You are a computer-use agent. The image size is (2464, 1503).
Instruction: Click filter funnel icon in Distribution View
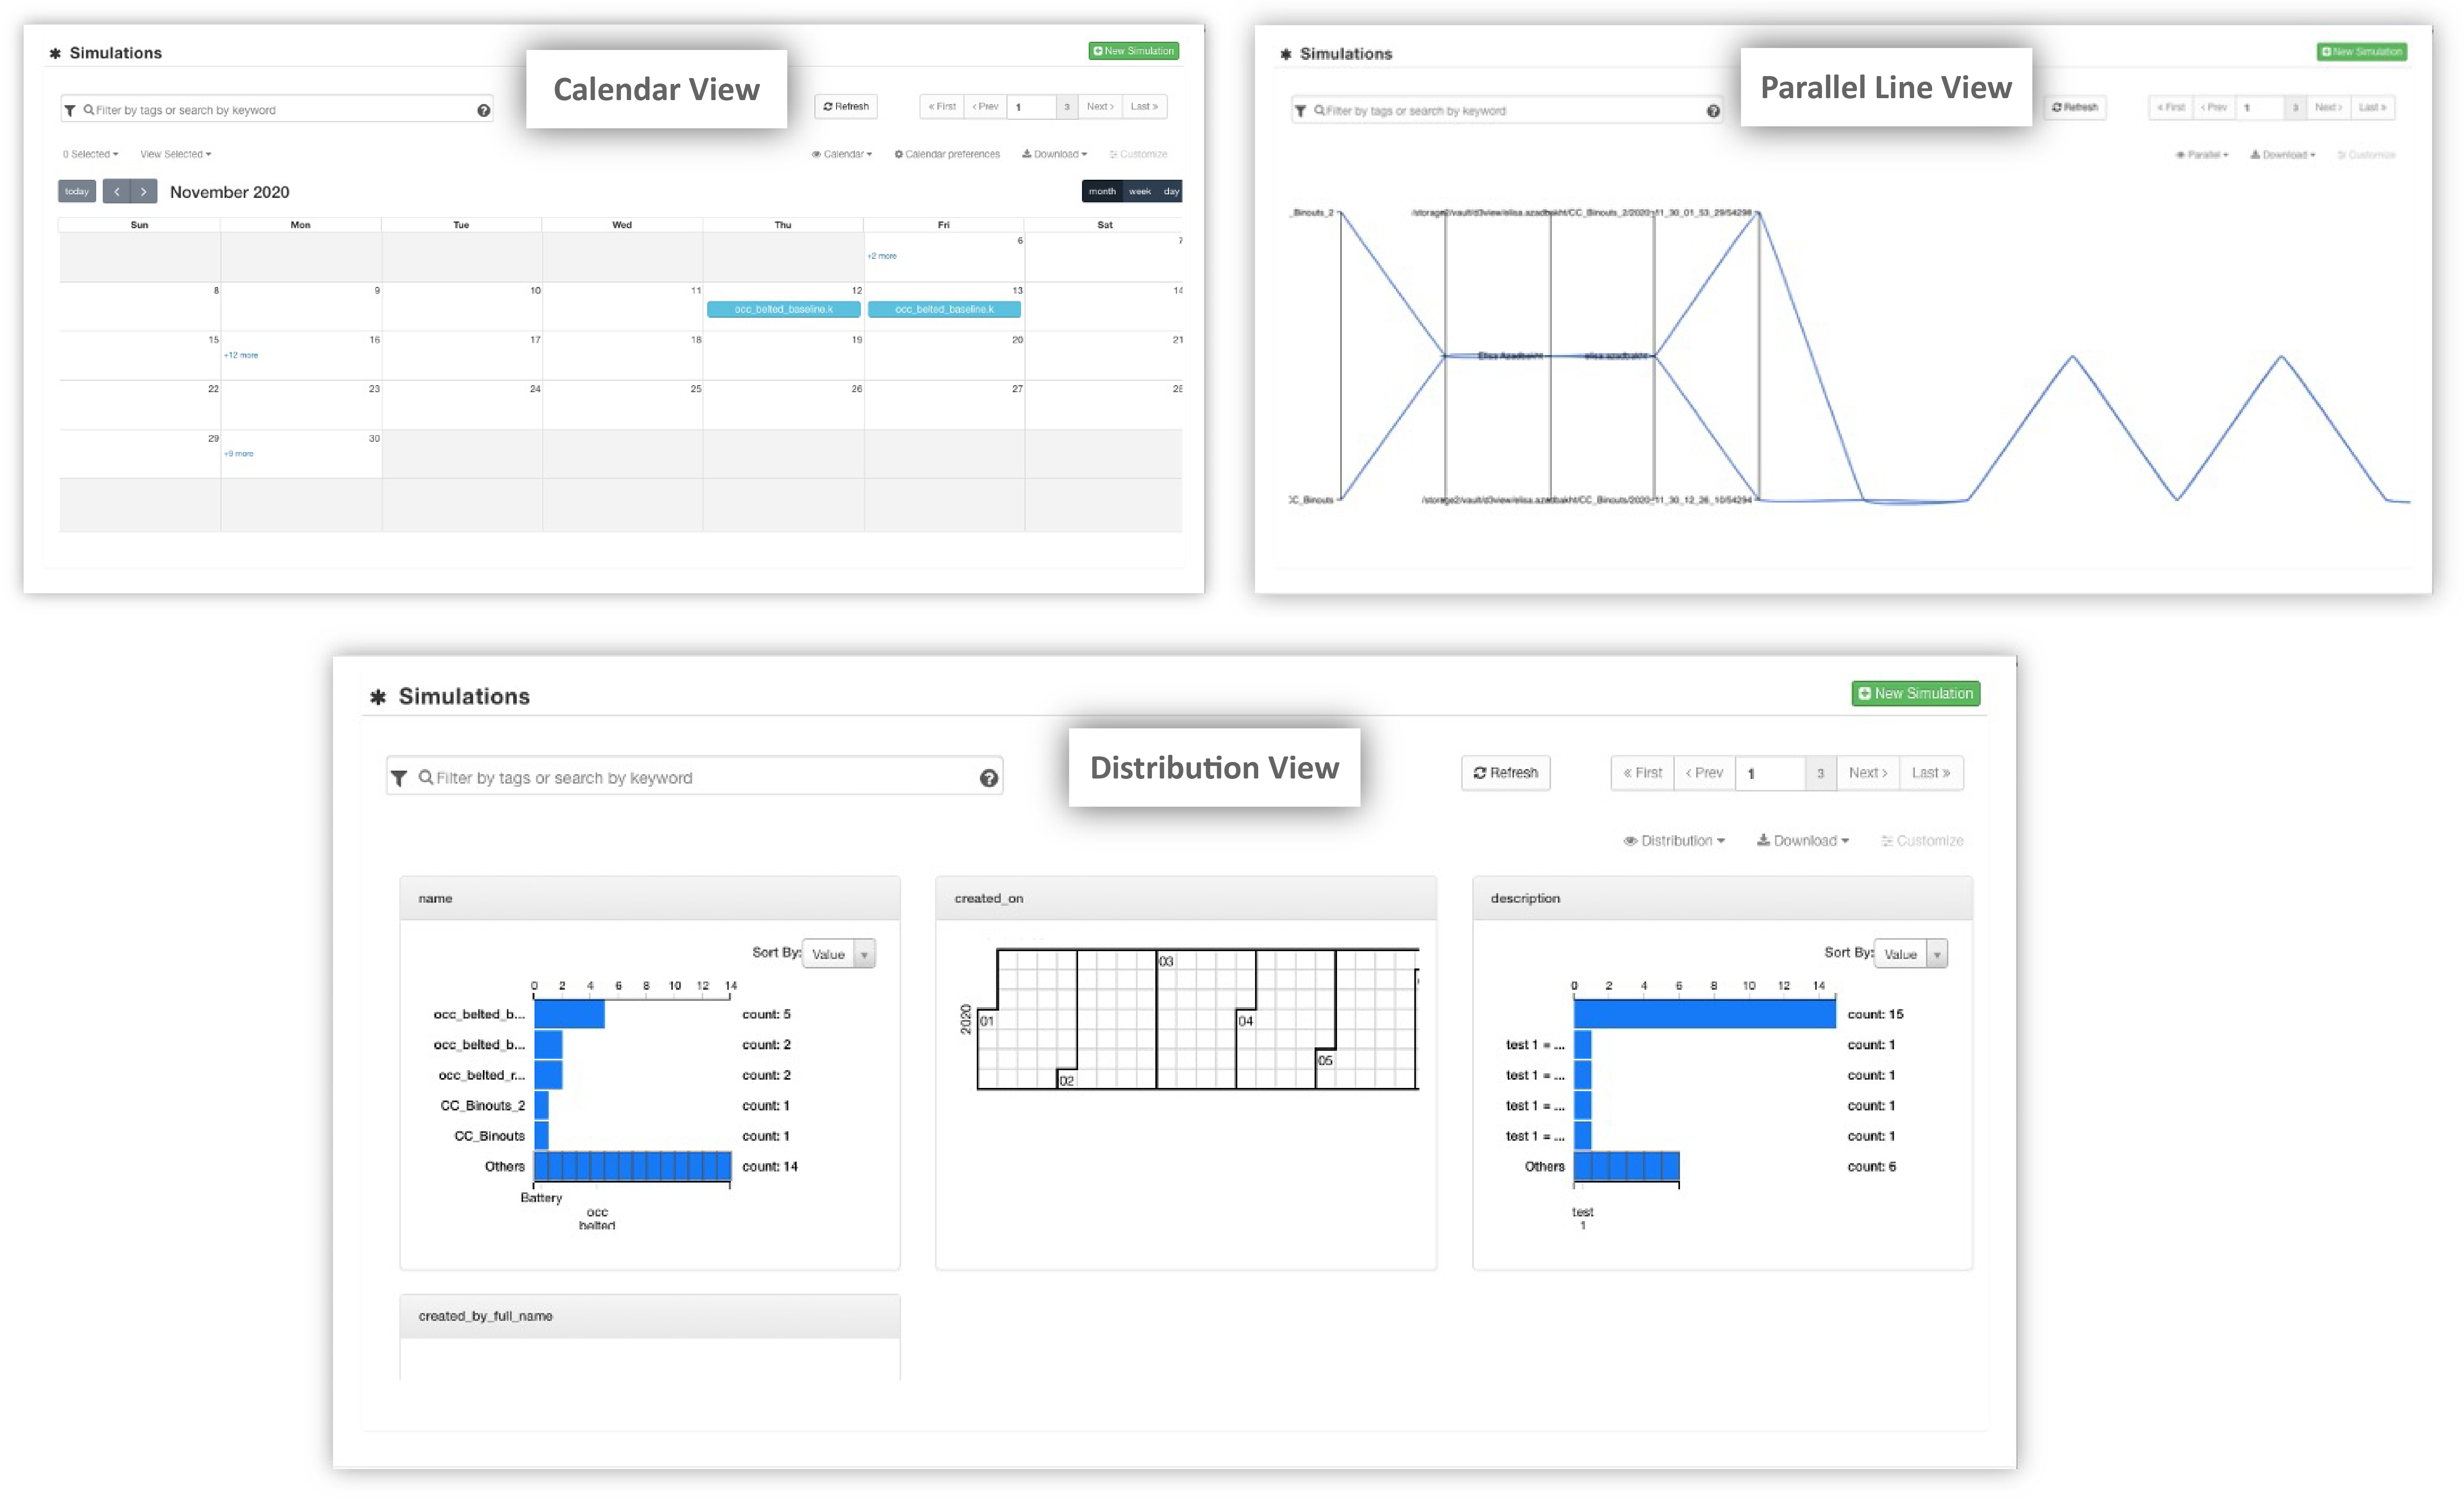pyautogui.click(x=399, y=778)
